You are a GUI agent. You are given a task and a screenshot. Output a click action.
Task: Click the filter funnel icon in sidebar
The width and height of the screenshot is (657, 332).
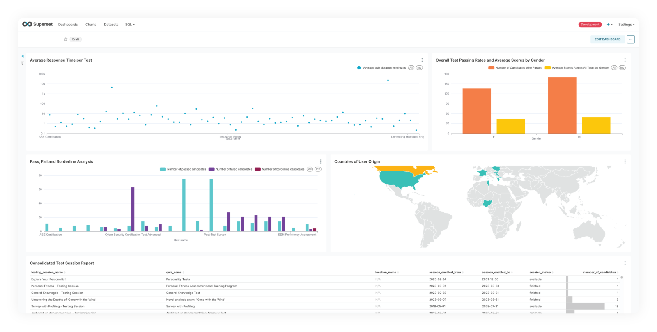click(22, 63)
